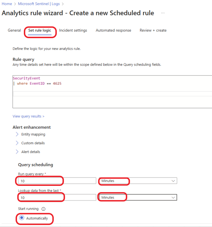This screenshot has width=212, height=227.
Task: Click the chevron icon next to Custom details
Action: click(x=17, y=143)
